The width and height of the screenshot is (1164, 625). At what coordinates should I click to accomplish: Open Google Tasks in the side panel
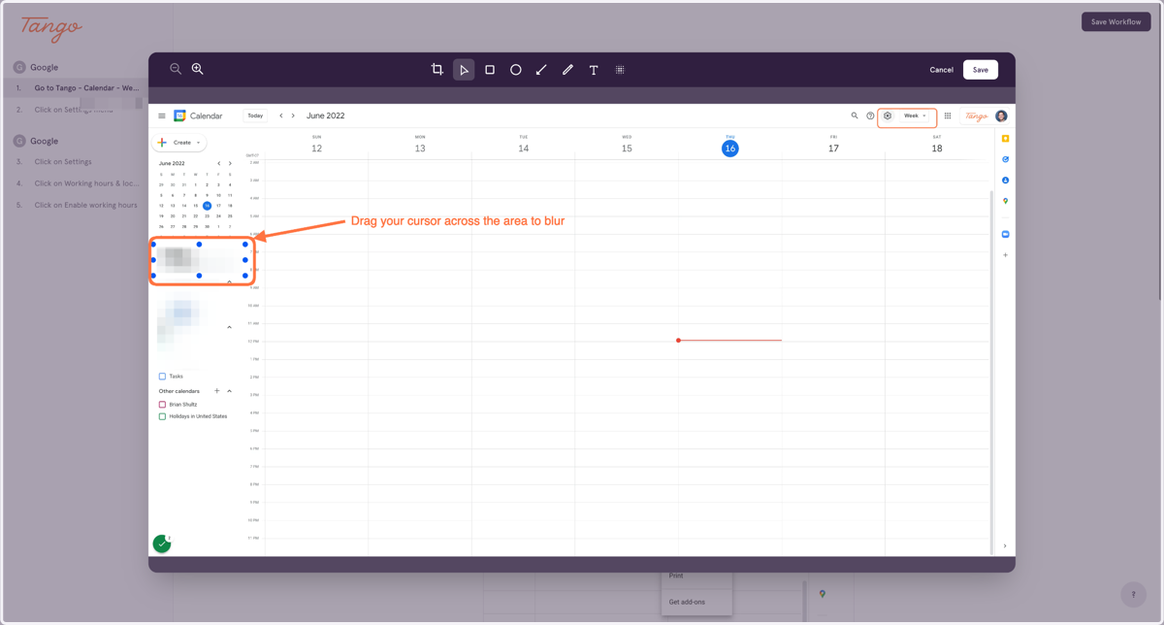[x=1006, y=159]
